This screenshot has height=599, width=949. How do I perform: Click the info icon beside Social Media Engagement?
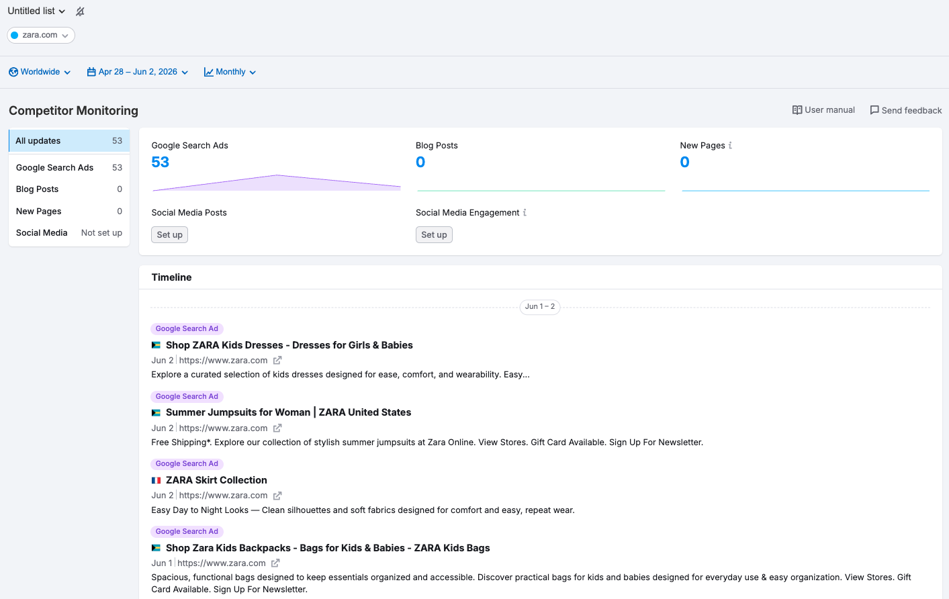coord(525,212)
